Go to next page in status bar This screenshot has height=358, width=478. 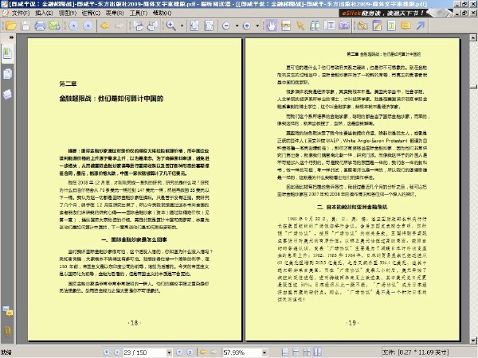pos(179,352)
